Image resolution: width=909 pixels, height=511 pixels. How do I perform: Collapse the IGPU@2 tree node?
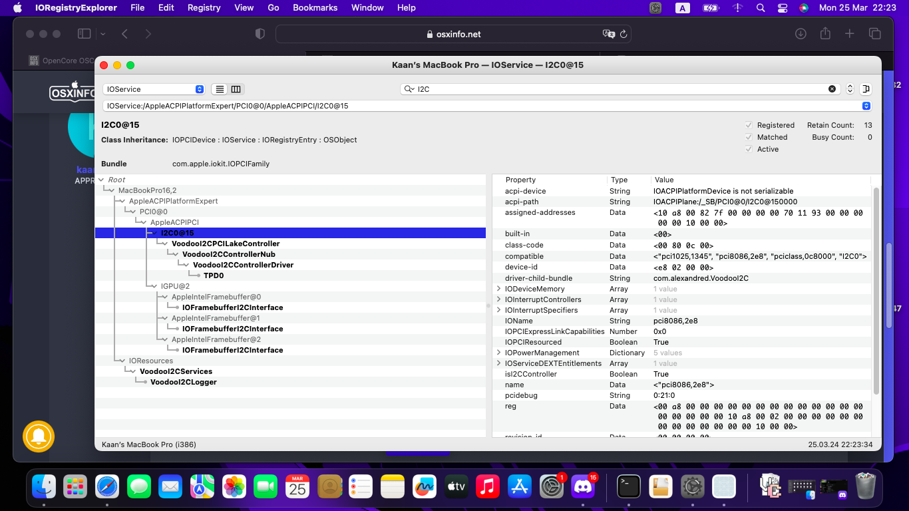(154, 286)
